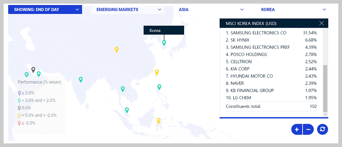Click the scrollbar down arrow
The width and height of the screenshot is (342, 147).
(325, 114)
